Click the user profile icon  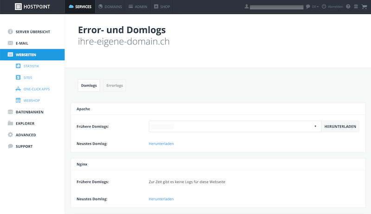247,6
